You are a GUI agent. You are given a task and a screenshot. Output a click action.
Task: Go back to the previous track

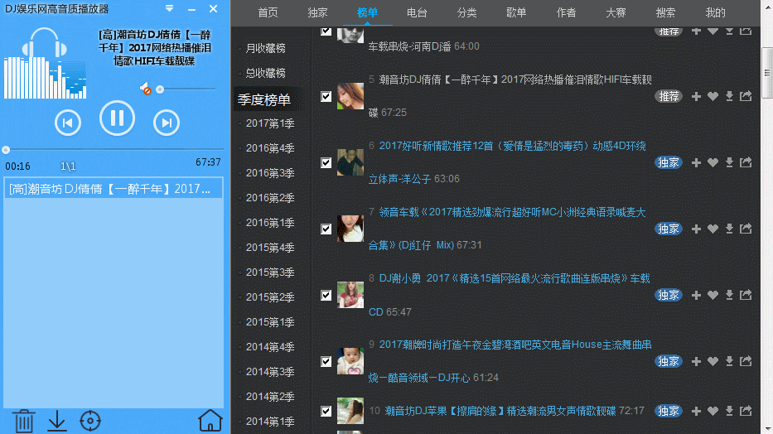click(68, 123)
